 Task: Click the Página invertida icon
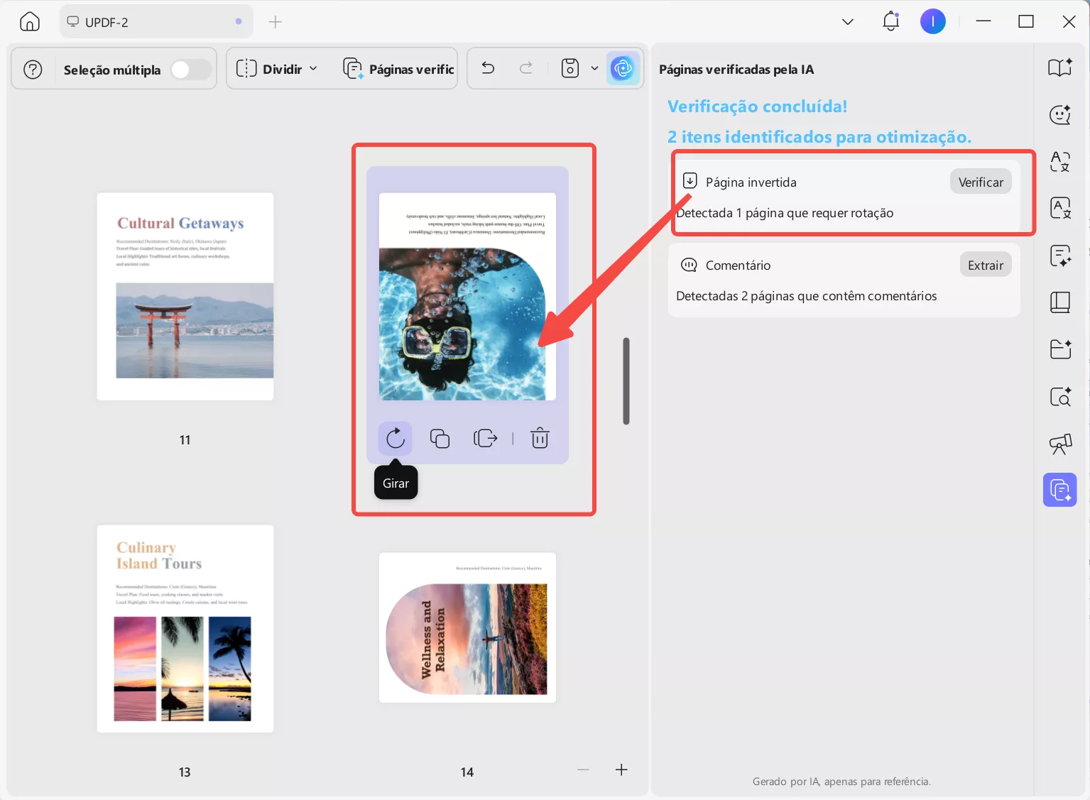(x=690, y=181)
